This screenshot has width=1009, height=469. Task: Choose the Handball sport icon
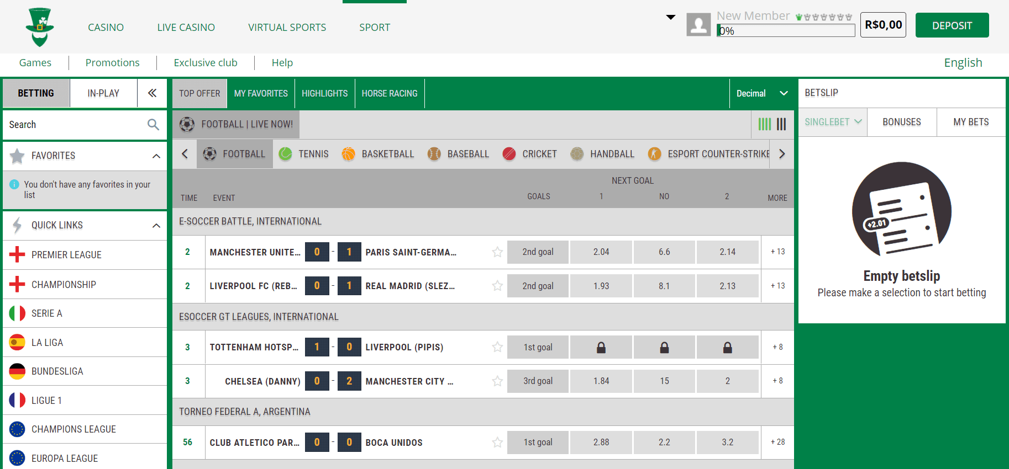pyautogui.click(x=577, y=154)
